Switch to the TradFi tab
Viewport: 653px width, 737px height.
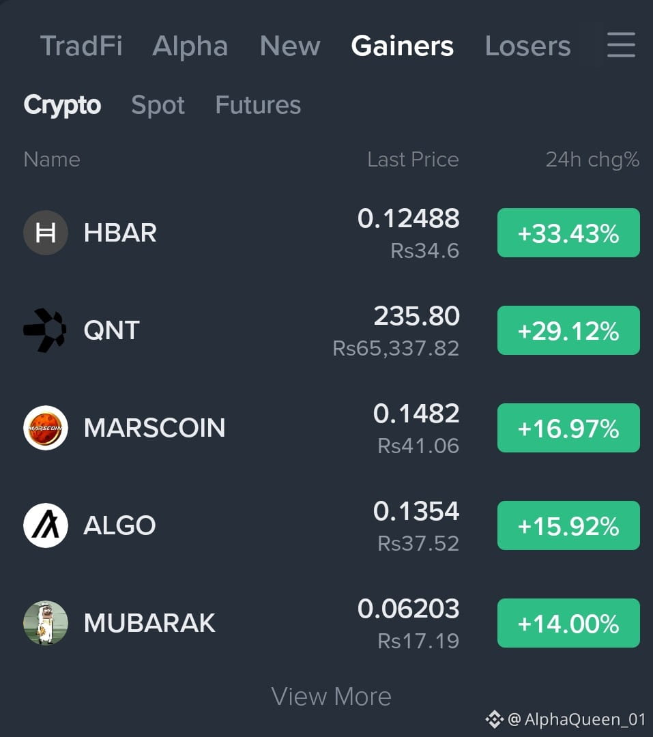[81, 46]
